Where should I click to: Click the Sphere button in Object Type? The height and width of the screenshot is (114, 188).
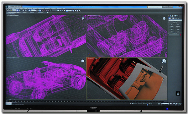tap(172, 26)
